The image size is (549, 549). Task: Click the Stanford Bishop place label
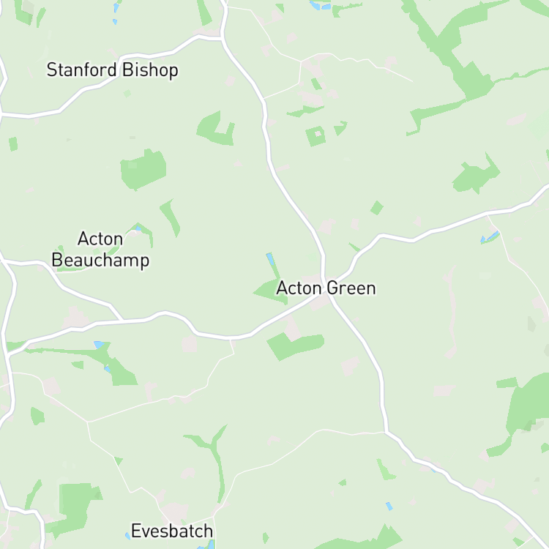coord(113,70)
